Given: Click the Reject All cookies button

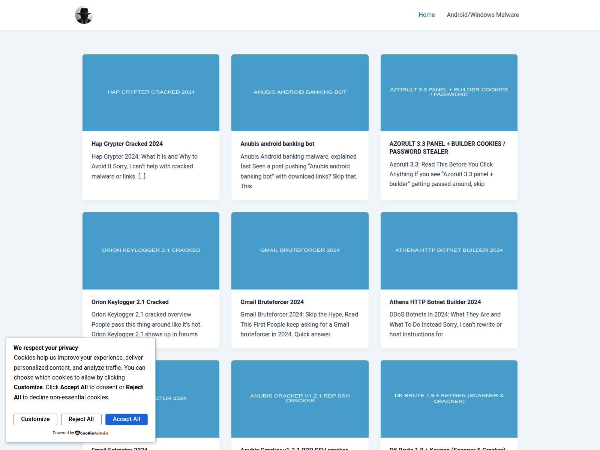Looking at the screenshot, I should tap(81, 419).
